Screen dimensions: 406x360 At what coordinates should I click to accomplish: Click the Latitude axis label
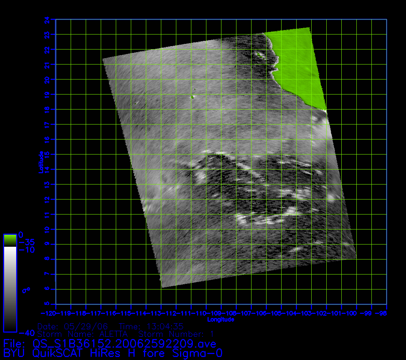[41, 162]
